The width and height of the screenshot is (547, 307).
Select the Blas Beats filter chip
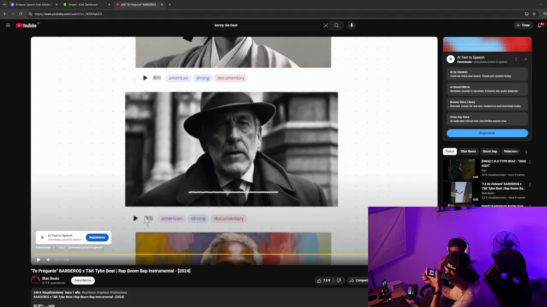468,151
